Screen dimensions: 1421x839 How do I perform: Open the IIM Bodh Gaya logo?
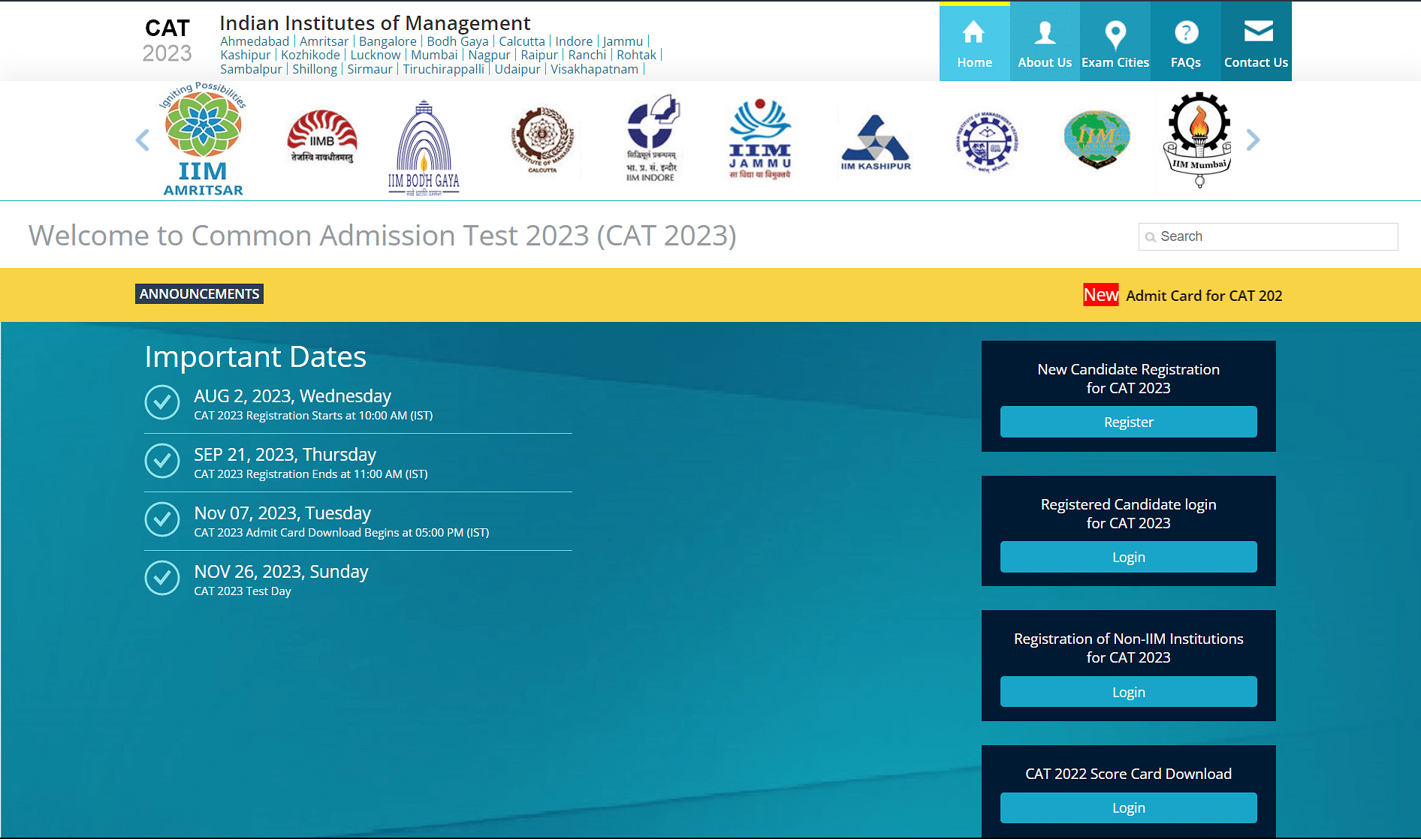pyautogui.click(x=424, y=148)
